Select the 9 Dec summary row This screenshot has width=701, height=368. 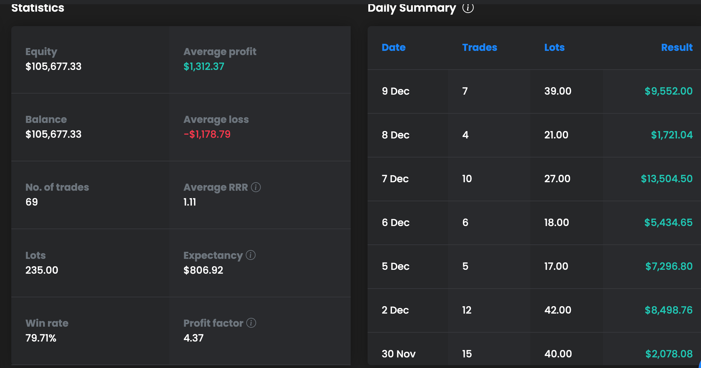point(395,91)
